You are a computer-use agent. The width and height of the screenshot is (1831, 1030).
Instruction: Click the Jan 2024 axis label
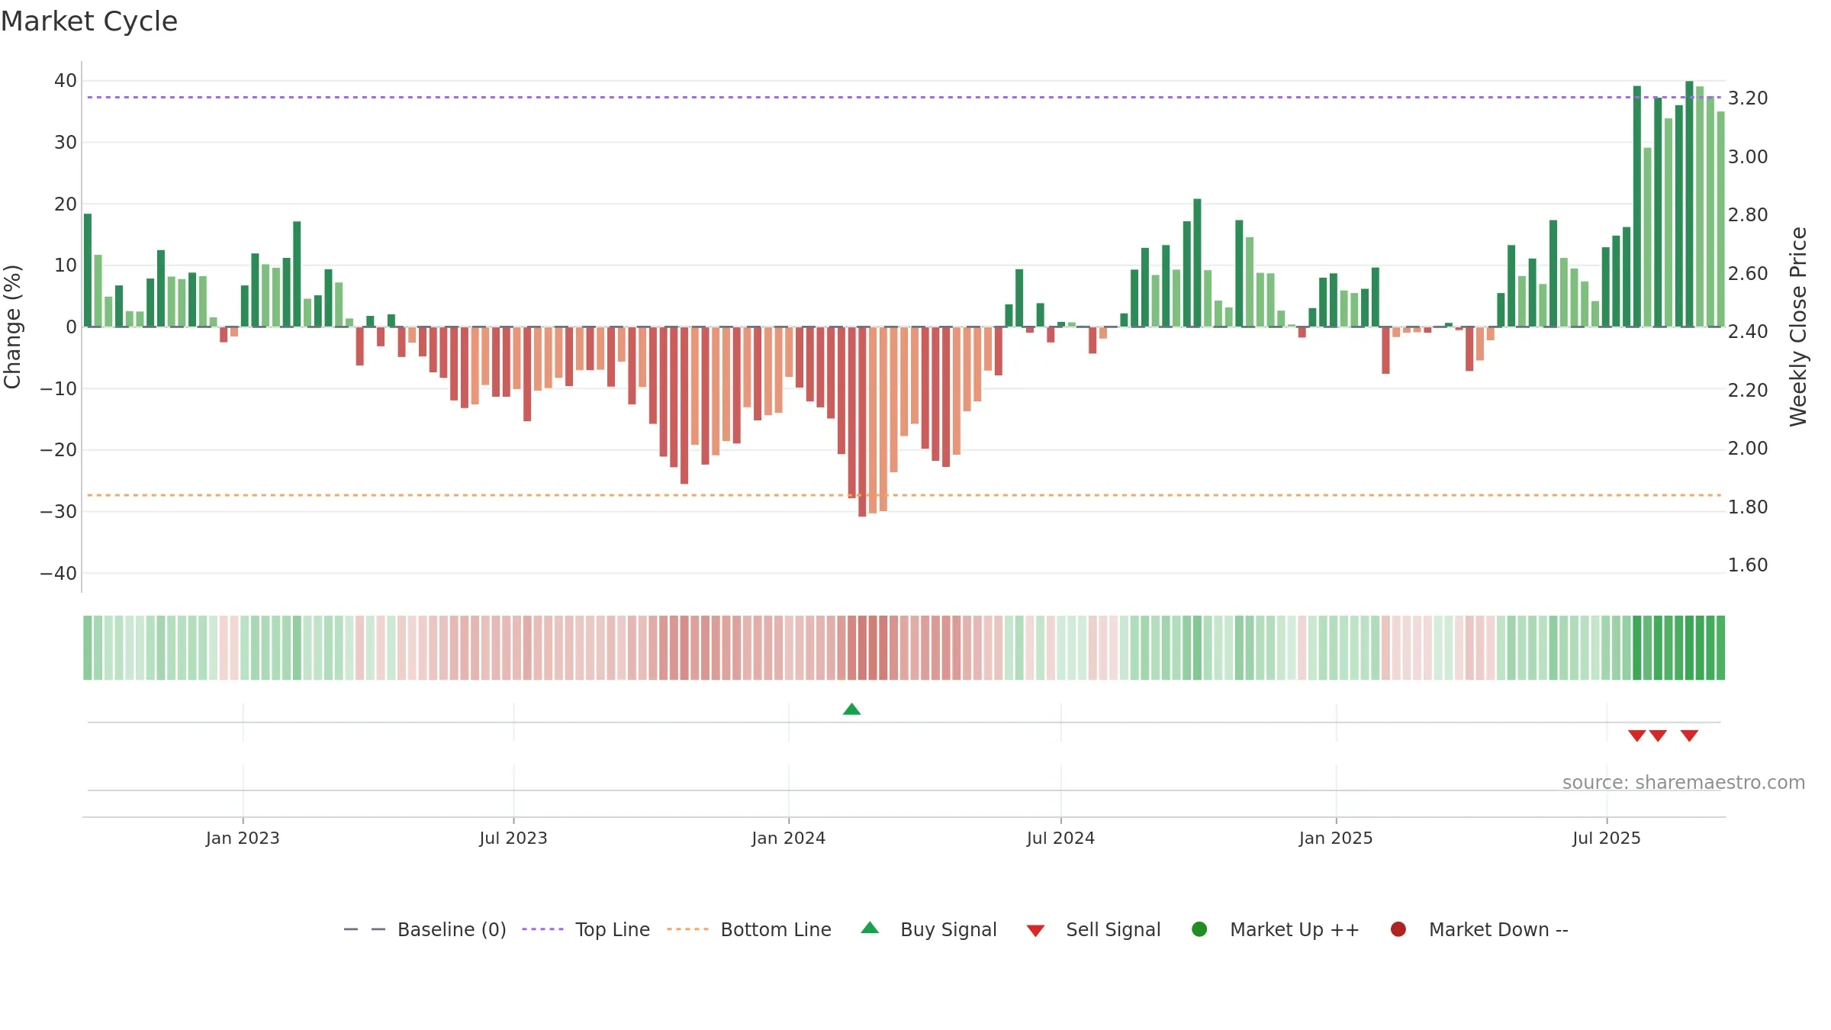[x=789, y=838]
